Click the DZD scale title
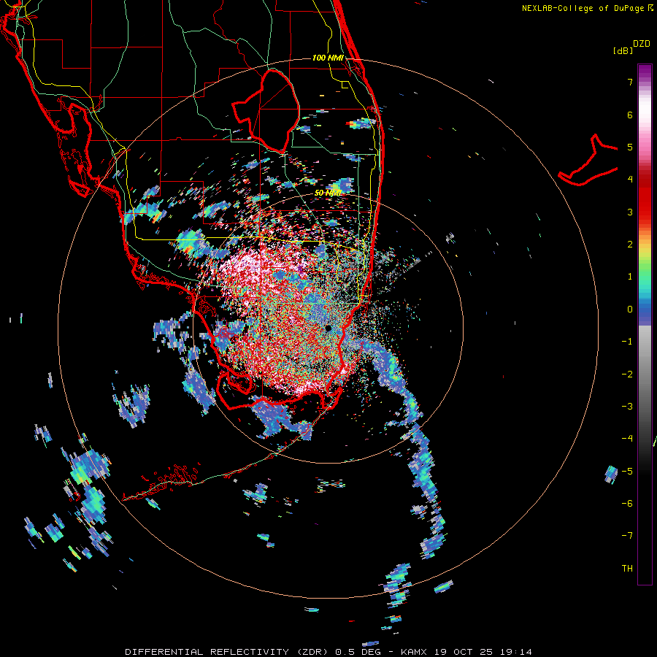The width and height of the screenshot is (657, 657). 642,44
